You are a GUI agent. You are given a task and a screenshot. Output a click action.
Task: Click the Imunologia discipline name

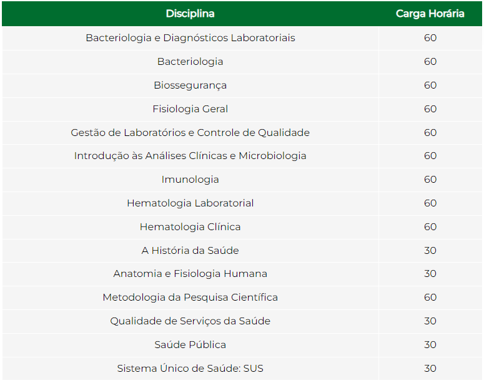click(190, 180)
